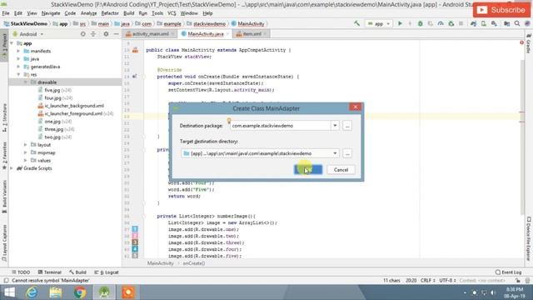Open the Device File Explorer side tab
Screen dimensions: 533x300
coord(529,238)
